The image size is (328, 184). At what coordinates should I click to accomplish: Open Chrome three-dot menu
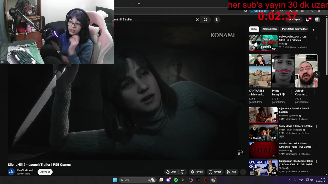point(324,11)
